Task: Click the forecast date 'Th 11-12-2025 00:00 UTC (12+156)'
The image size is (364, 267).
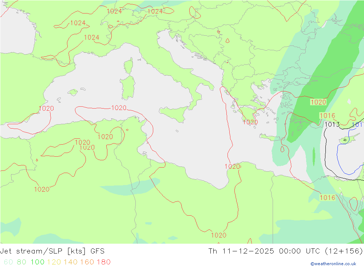Action: 285,251
